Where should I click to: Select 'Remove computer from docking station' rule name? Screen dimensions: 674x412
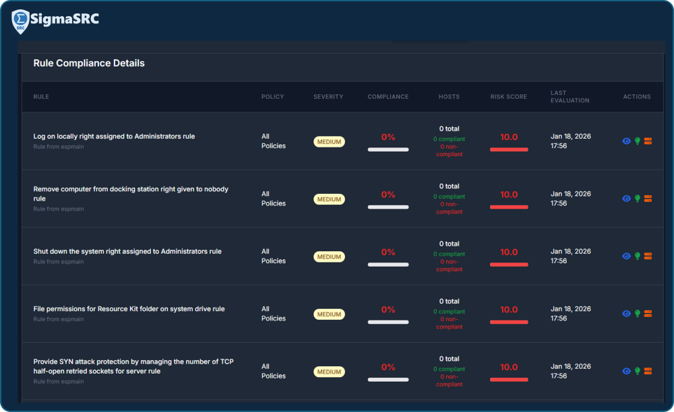(131, 194)
